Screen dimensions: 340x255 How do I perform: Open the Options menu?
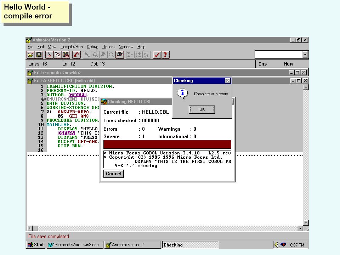(x=109, y=47)
